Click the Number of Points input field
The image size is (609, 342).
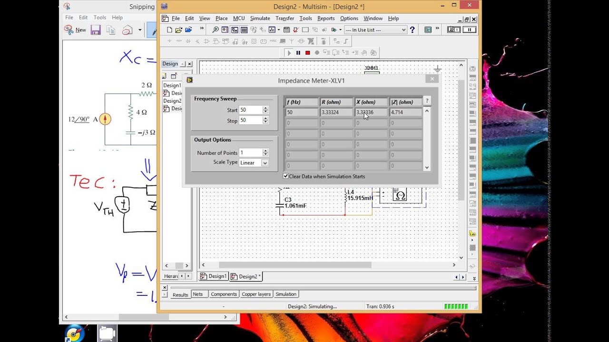click(x=250, y=152)
